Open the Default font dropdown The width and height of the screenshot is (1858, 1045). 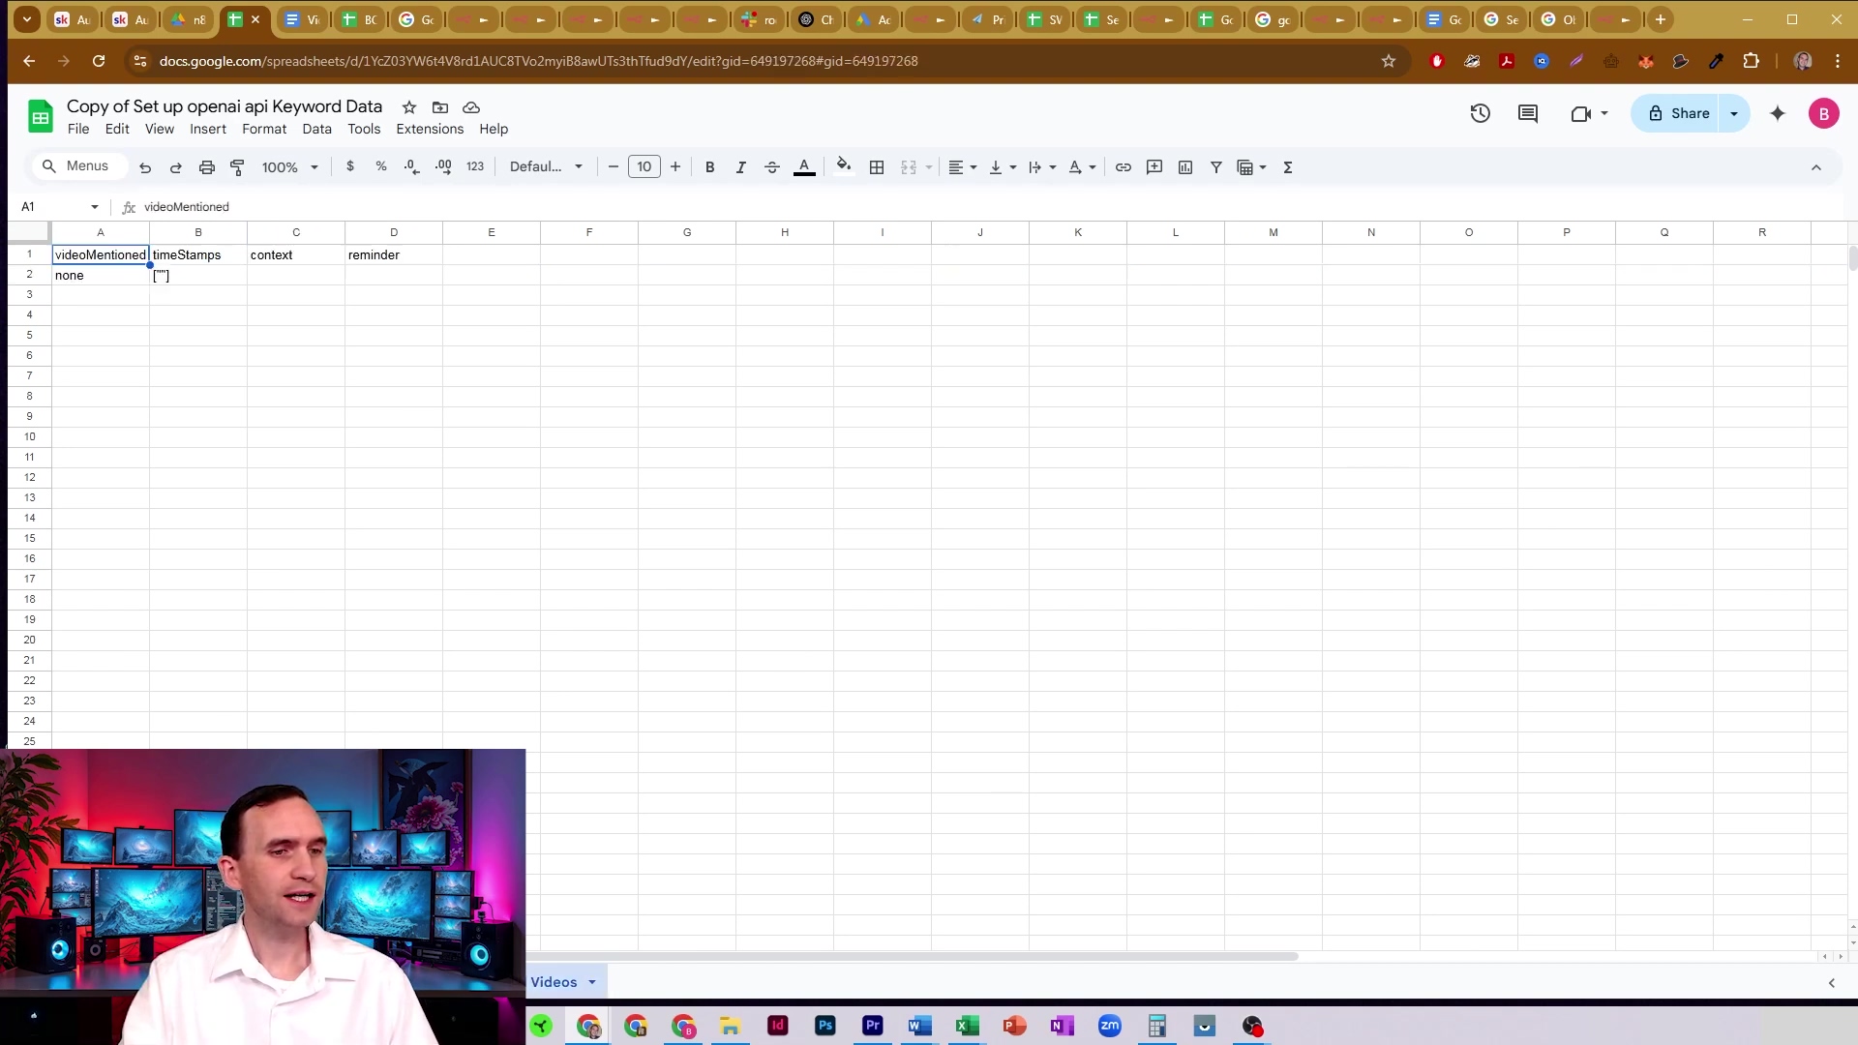[546, 166]
